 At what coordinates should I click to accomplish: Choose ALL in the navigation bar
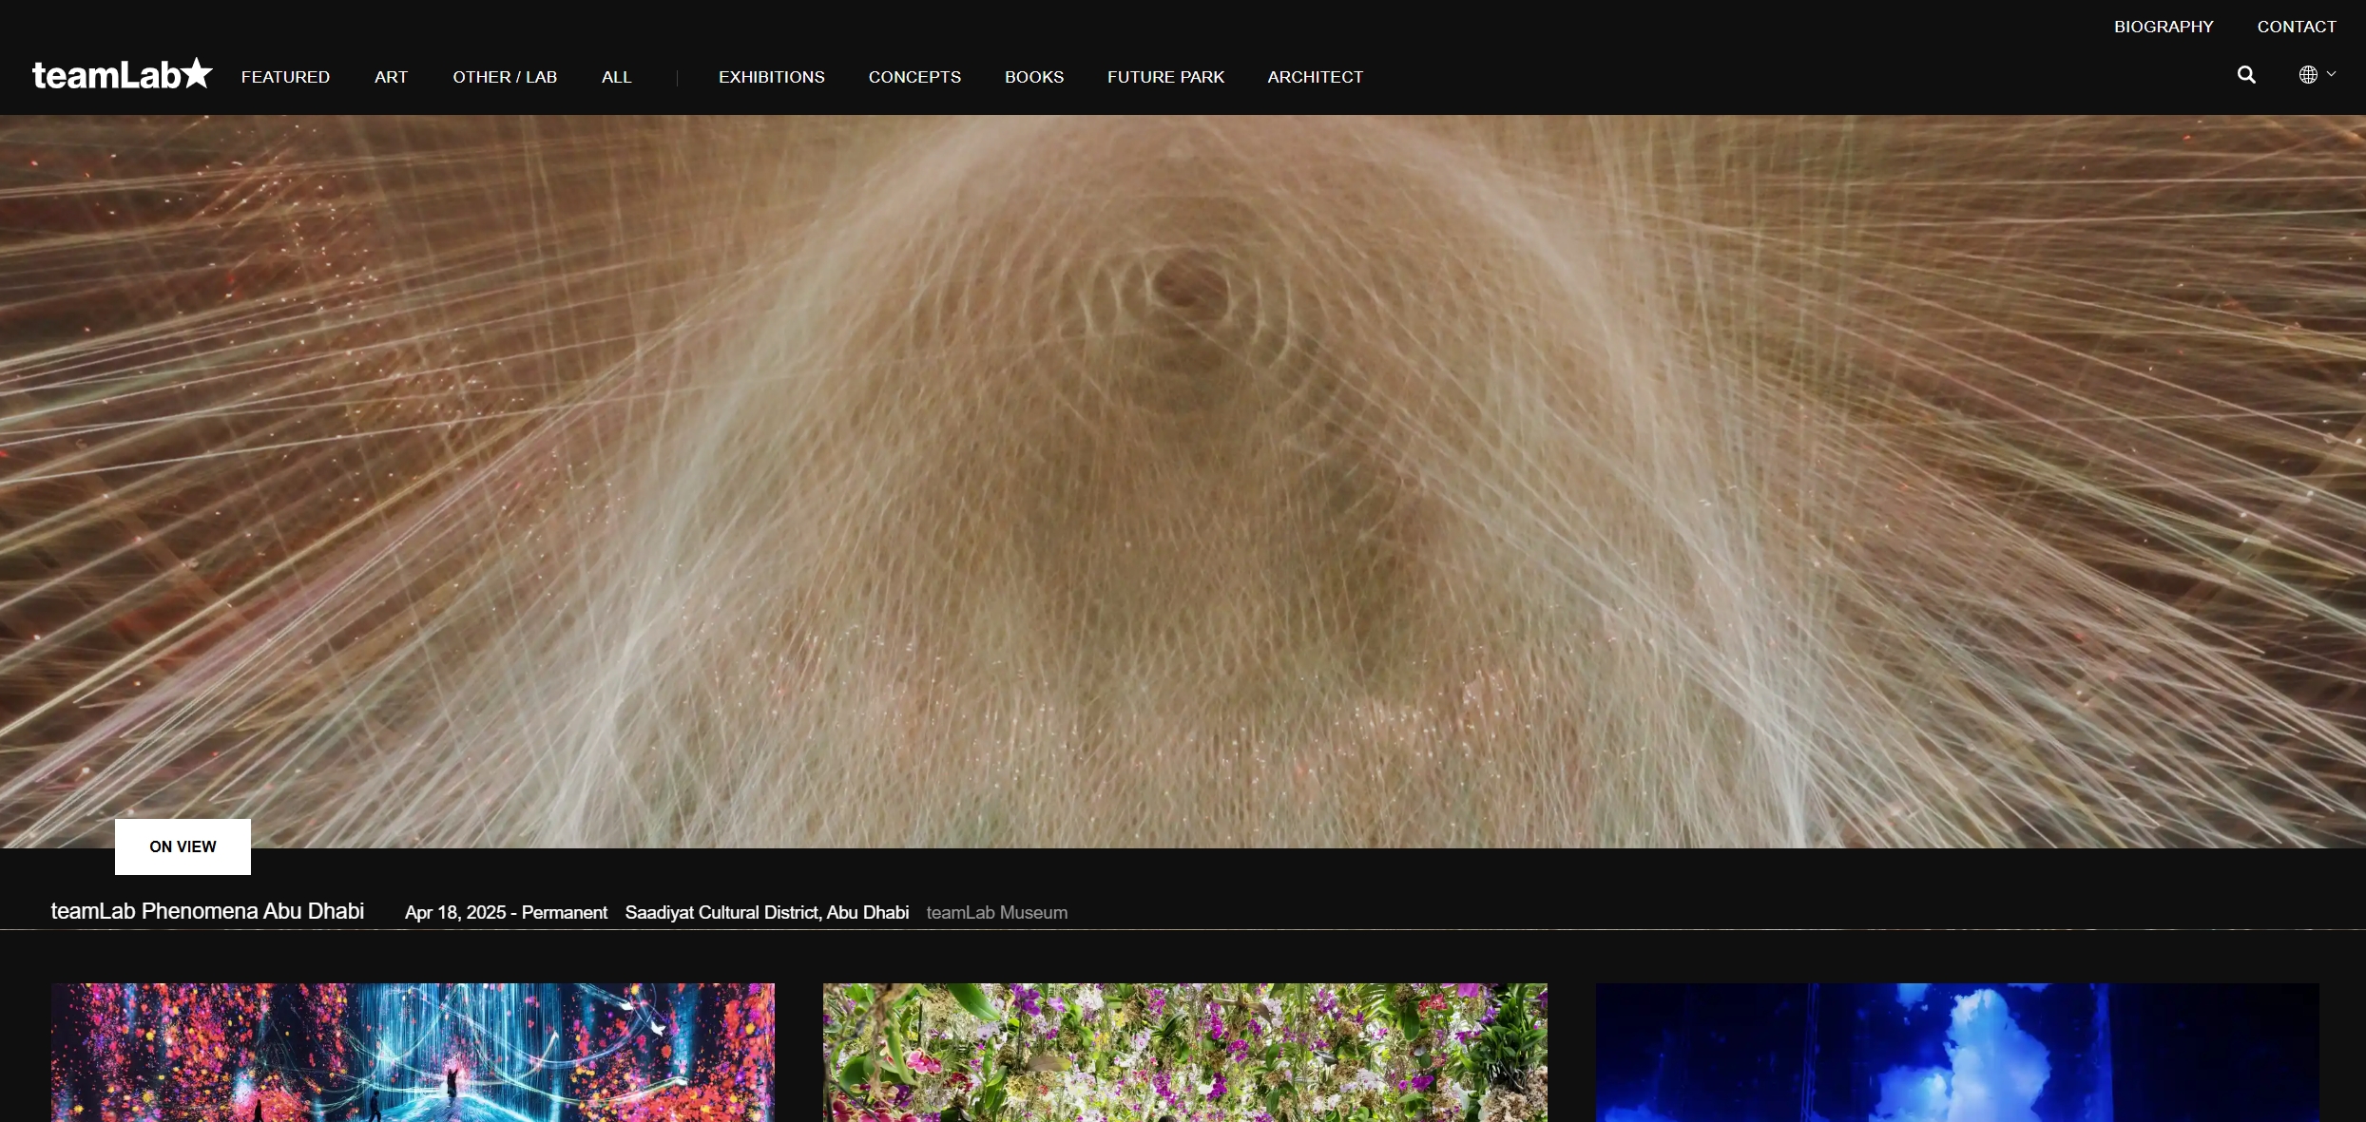coord(616,77)
